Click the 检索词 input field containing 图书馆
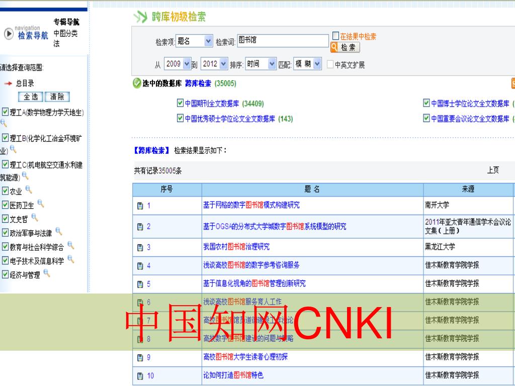The width and height of the screenshot is (515, 386). [x=283, y=41]
